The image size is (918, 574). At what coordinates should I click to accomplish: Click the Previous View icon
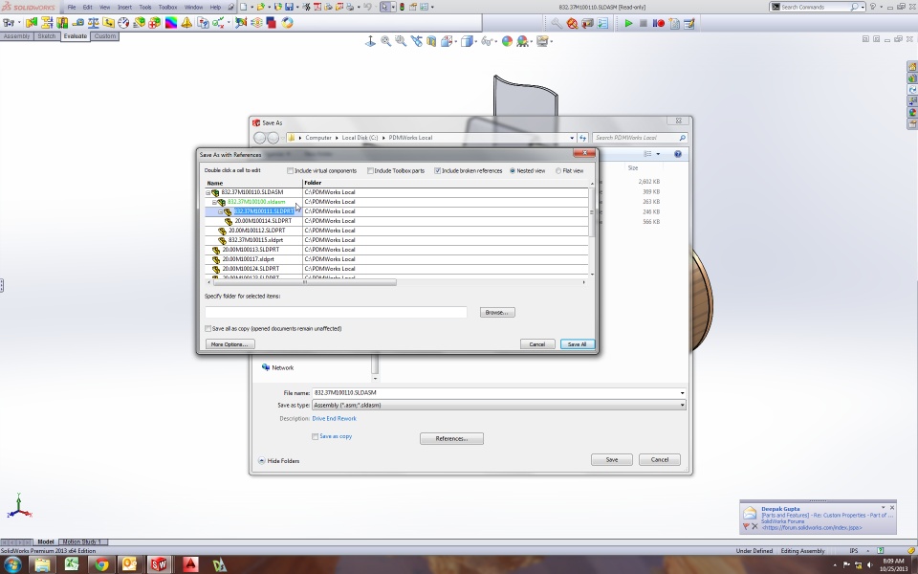click(x=416, y=41)
